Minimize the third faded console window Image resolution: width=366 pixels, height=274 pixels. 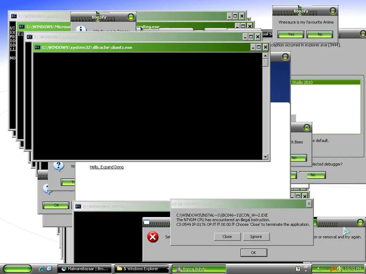[x=245, y=37]
